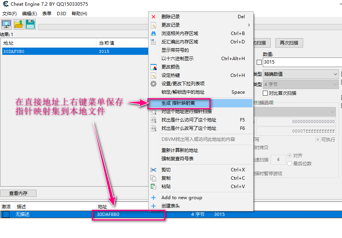
Task: Click plus icon for Add to new group
Action: point(153,198)
